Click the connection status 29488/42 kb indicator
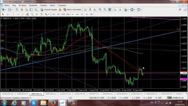Screen dimensions: 188x106 (175, 98)
